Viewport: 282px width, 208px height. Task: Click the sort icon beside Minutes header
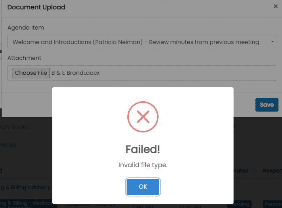pos(253,171)
